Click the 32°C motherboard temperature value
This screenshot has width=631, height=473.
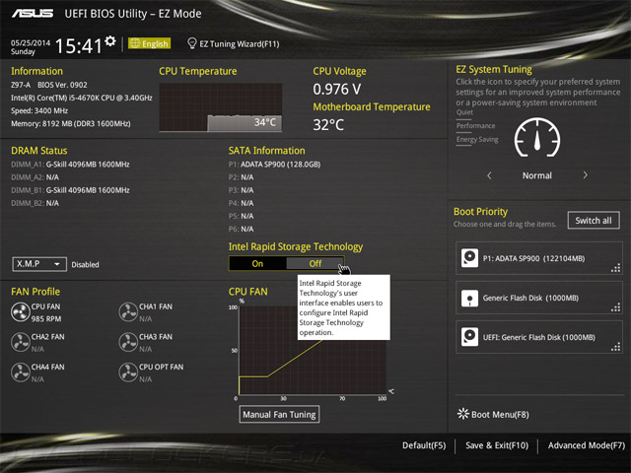(328, 125)
